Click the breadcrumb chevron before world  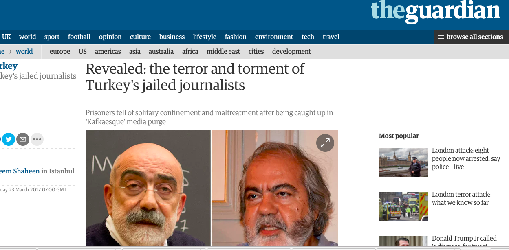[x=11, y=52]
